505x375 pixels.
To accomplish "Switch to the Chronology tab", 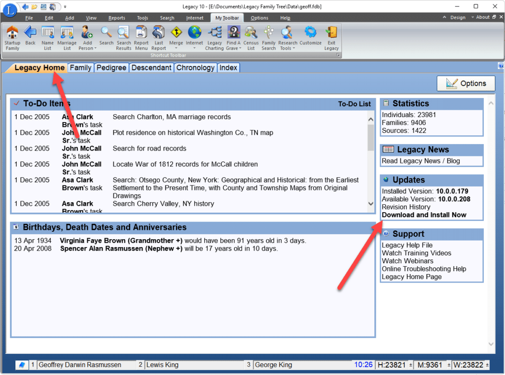I will [x=195, y=68].
